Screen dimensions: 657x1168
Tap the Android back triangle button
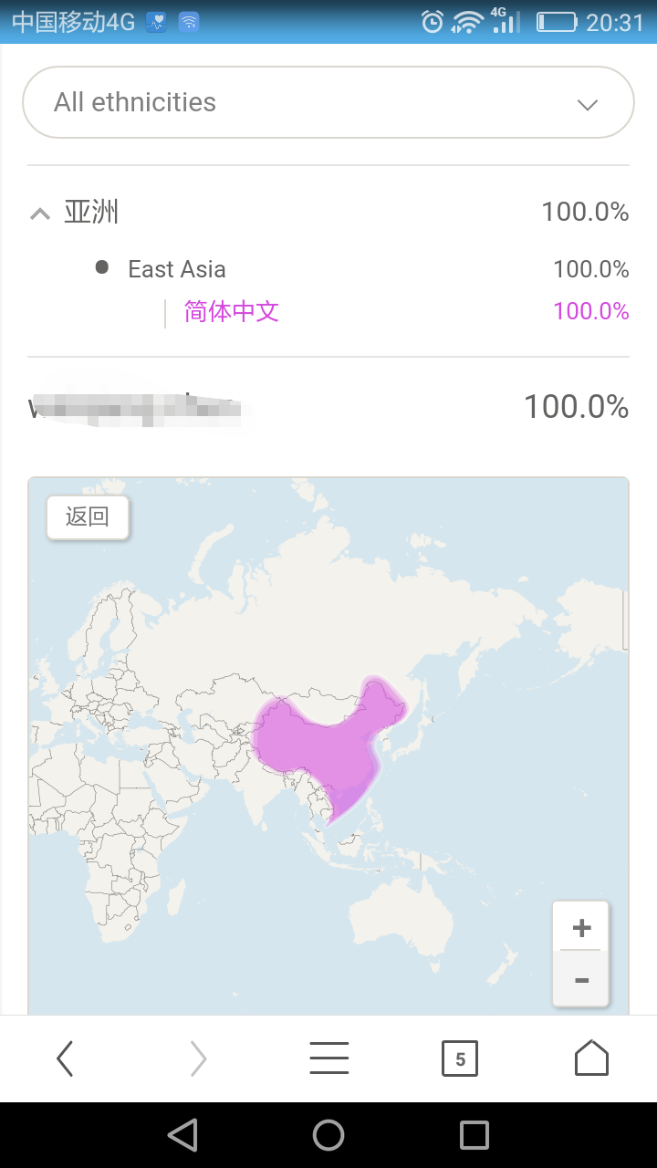(x=183, y=1135)
